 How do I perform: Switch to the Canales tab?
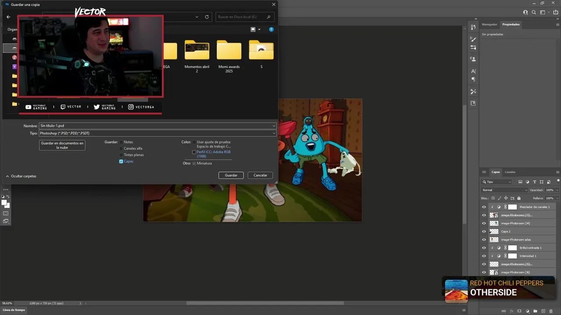(510, 172)
